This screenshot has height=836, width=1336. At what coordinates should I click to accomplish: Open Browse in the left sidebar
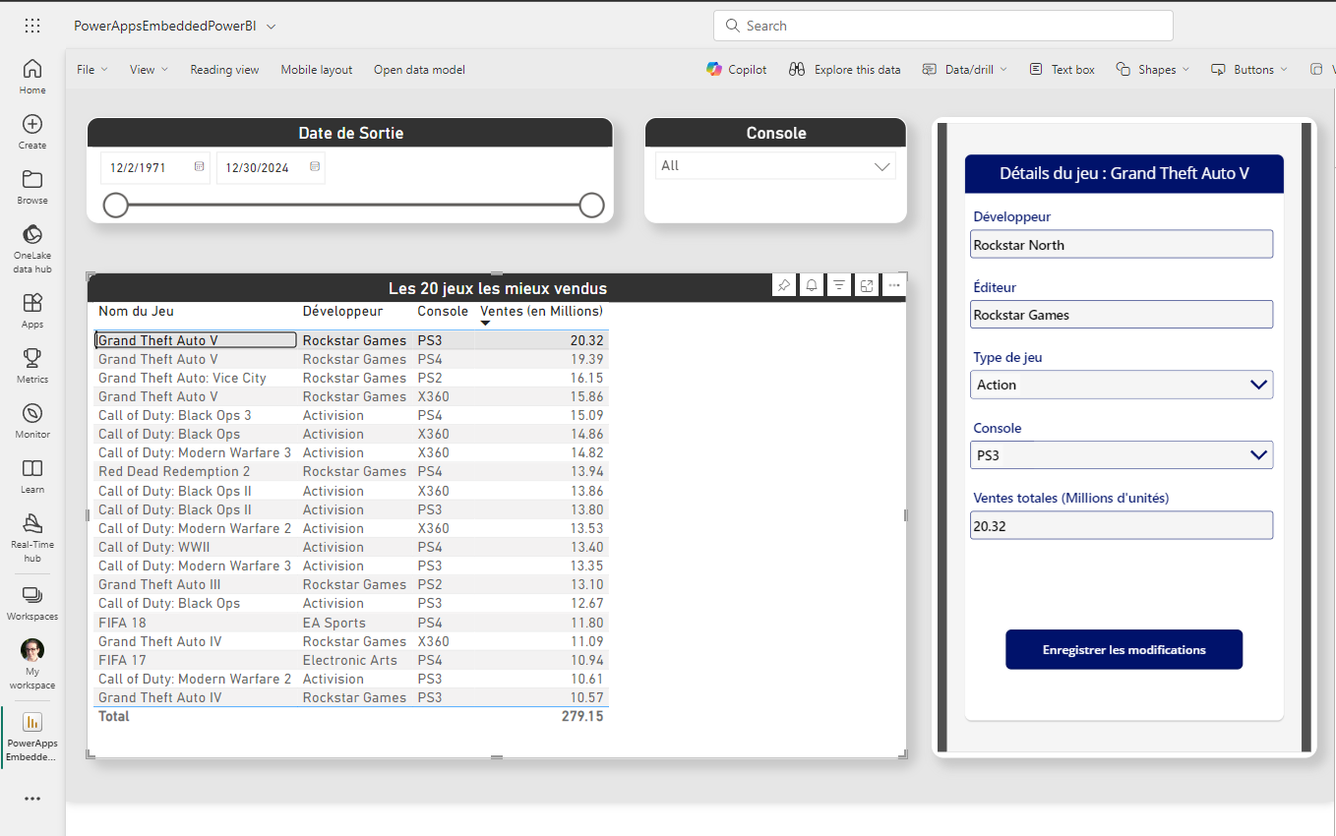[x=32, y=187]
